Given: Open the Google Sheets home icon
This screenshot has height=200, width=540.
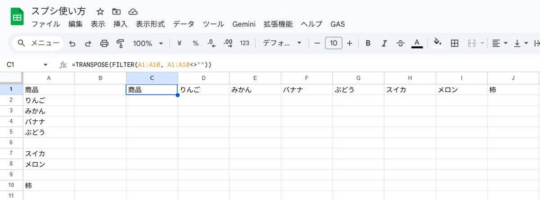Looking at the screenshot, I should click(x=17, y=18).
